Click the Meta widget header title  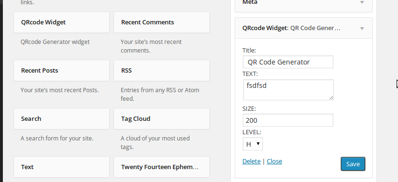(250, 2)
